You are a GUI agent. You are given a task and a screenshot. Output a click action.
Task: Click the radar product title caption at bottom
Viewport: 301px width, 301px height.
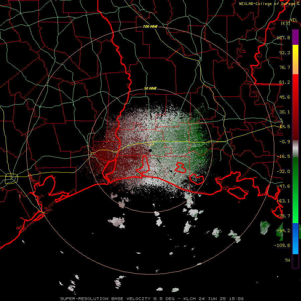pos(152,299)
